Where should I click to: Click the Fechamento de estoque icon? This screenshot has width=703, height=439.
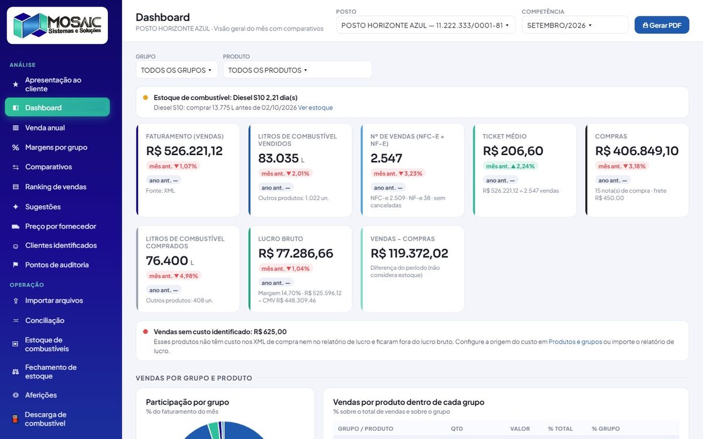point(16,372)
